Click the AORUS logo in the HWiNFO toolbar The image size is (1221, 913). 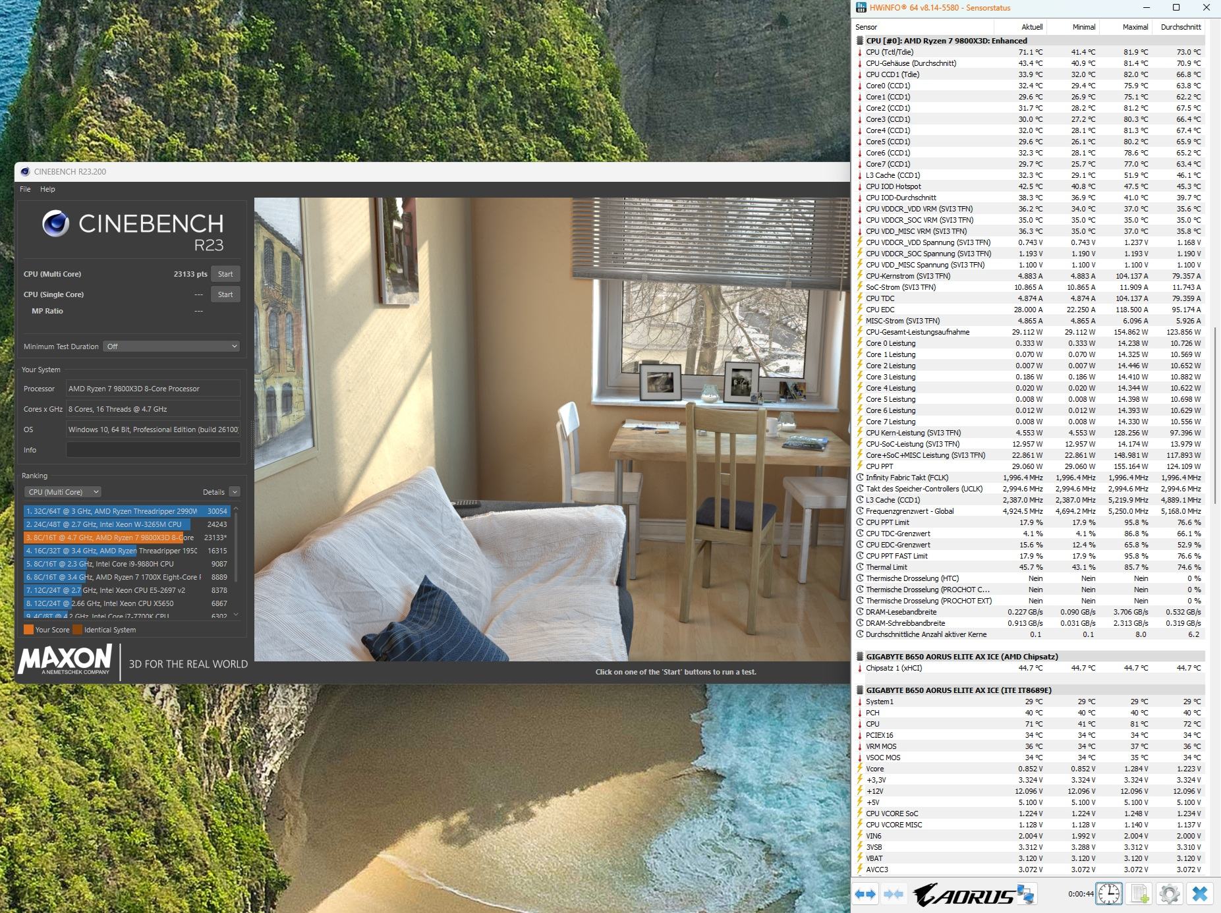(x=963, y=895)
